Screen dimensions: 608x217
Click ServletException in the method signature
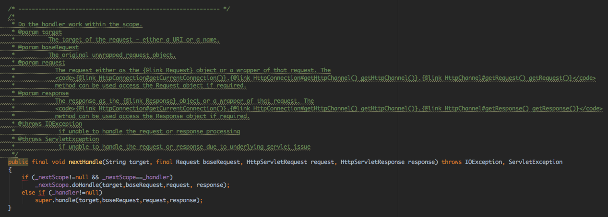coord(535,162)
